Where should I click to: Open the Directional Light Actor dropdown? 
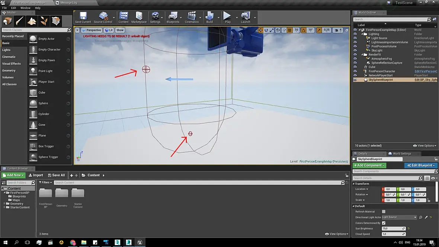tap(399, 217)
